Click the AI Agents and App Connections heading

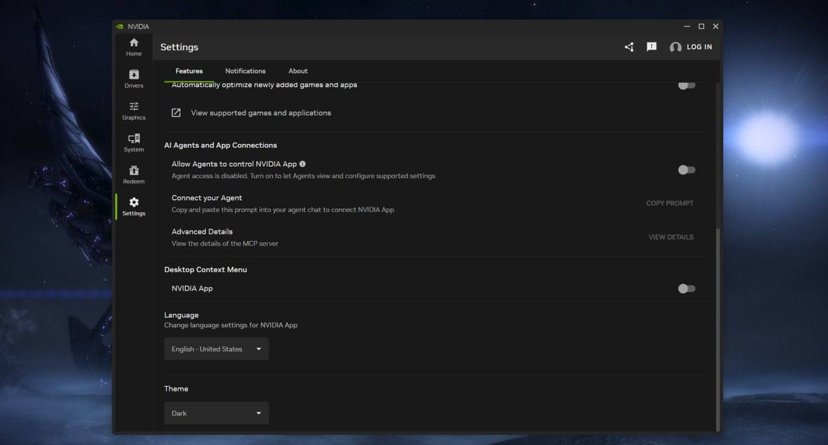pos(221,145)
